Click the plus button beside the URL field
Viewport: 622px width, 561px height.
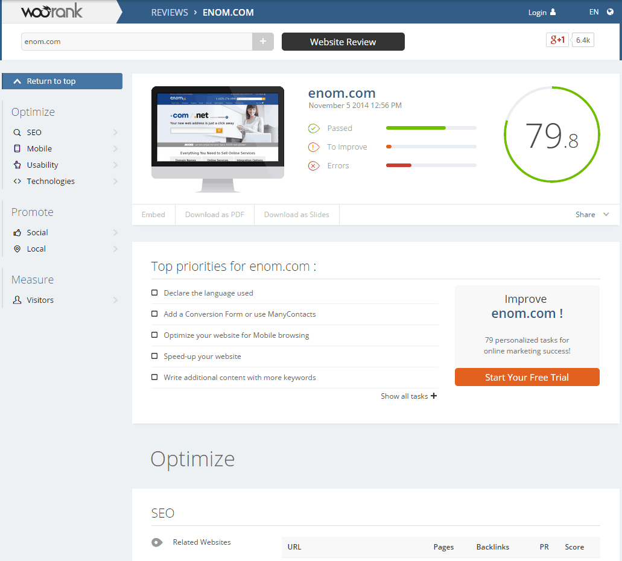point(262,41)
